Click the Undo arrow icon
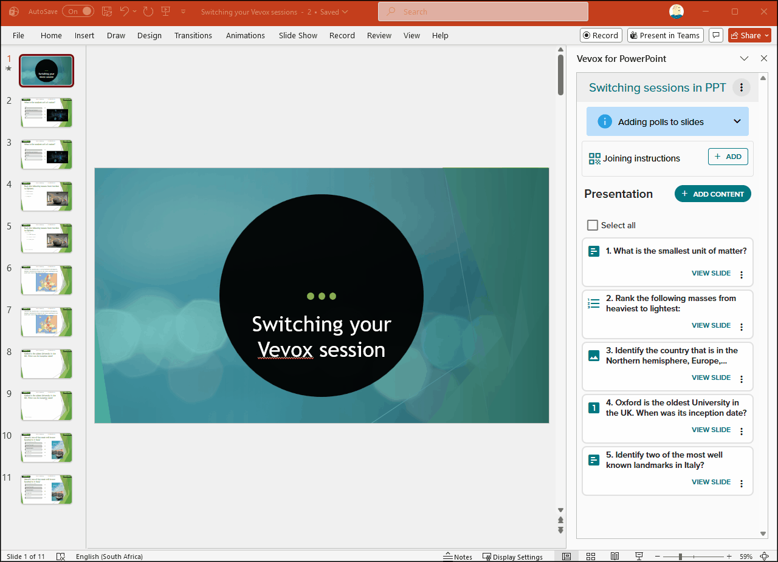The image size is (778, 562). [x=124, y=12]
